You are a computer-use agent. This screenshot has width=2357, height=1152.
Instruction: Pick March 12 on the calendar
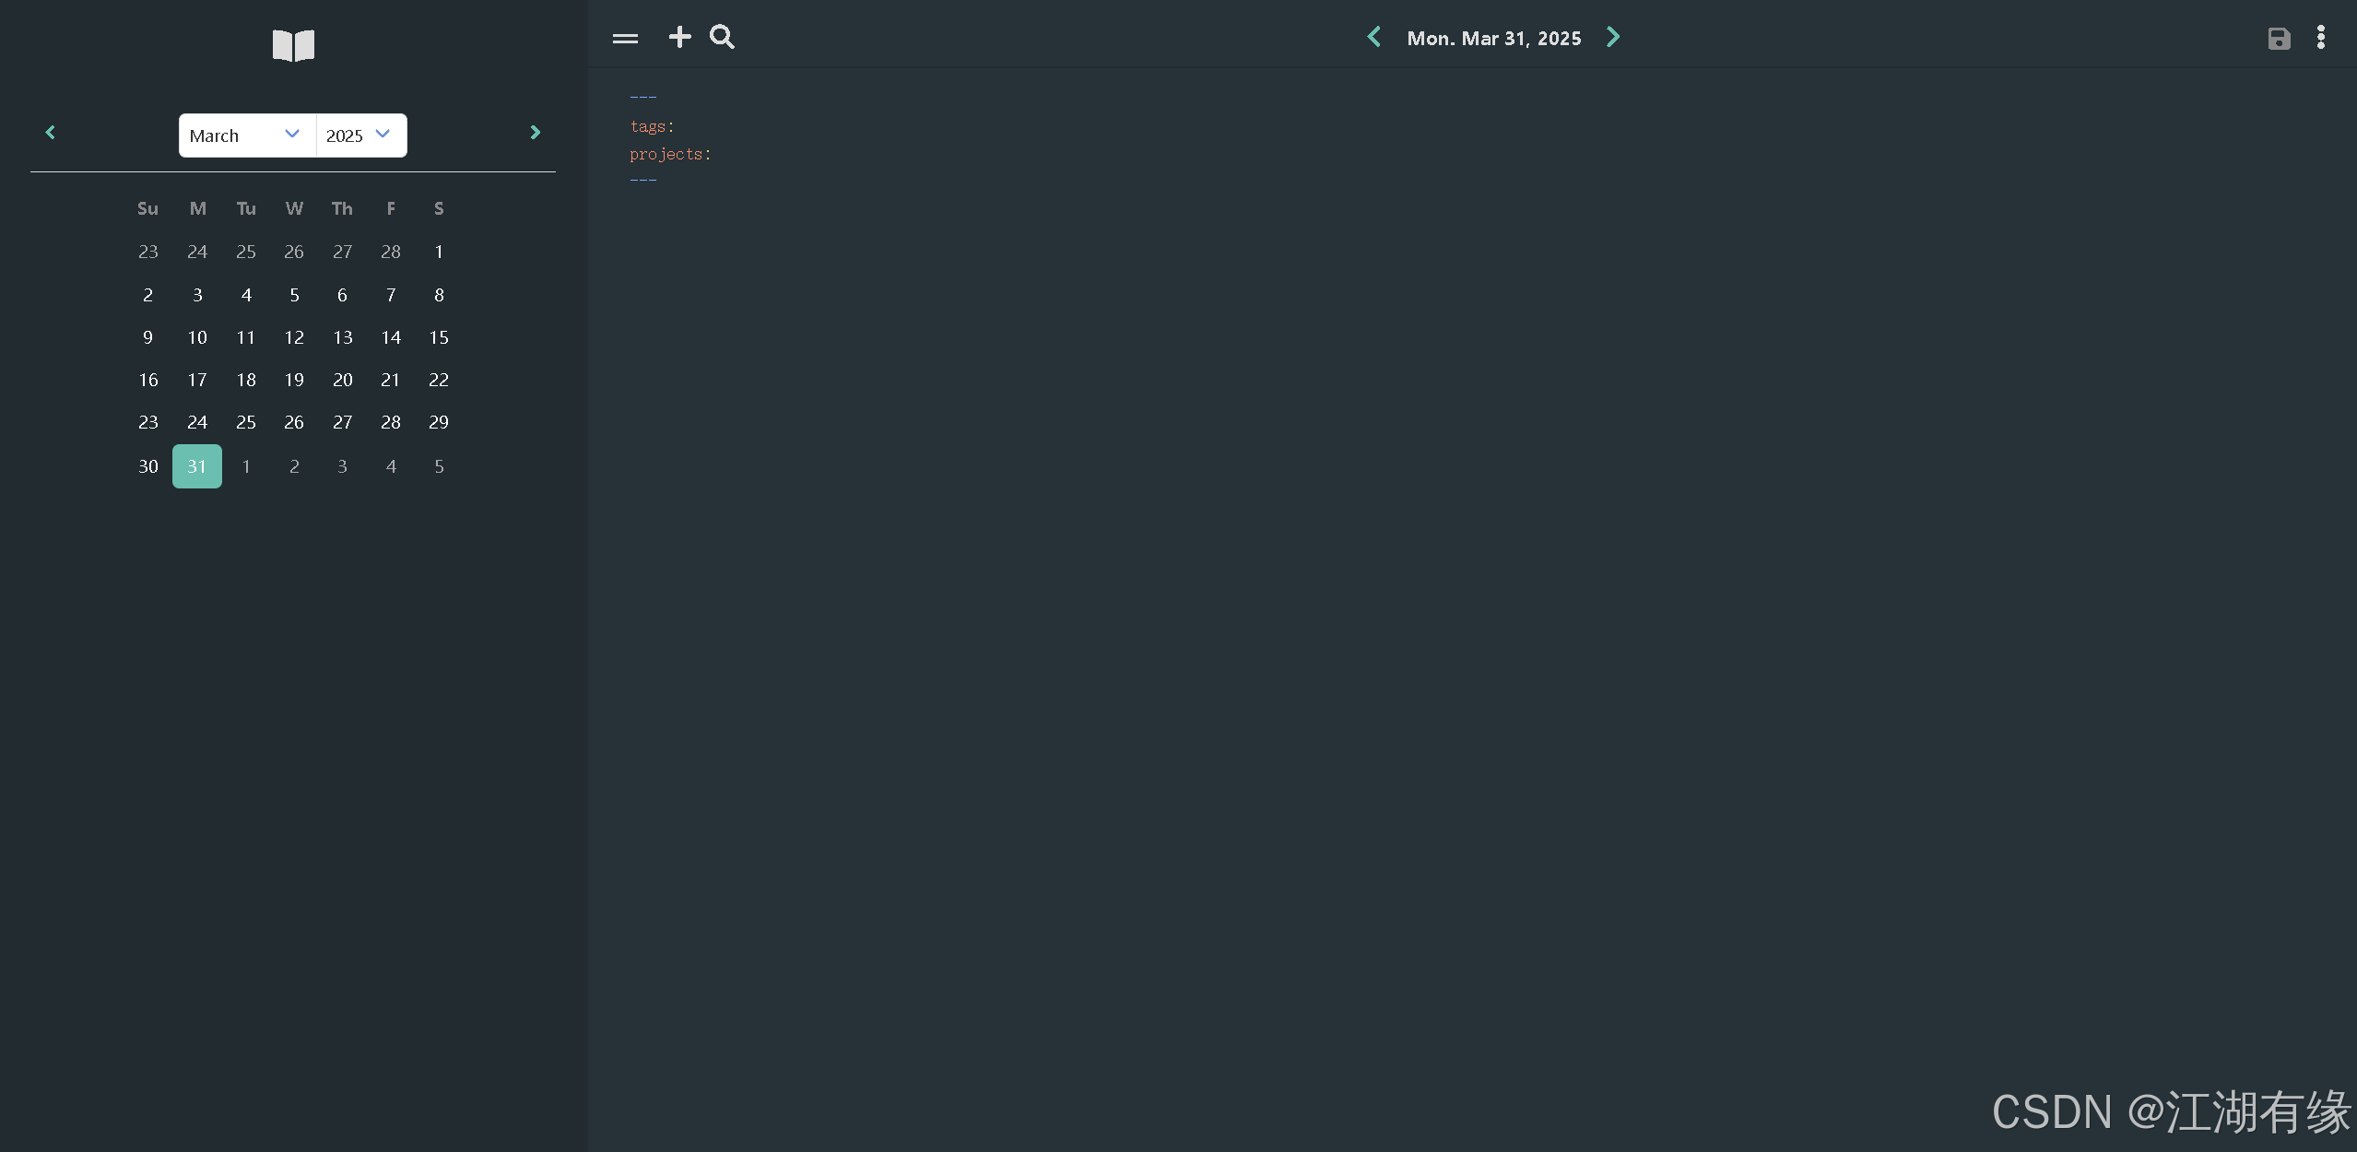click(x=294, y=337)
